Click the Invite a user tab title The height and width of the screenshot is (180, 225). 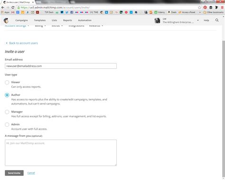(18, 2)
